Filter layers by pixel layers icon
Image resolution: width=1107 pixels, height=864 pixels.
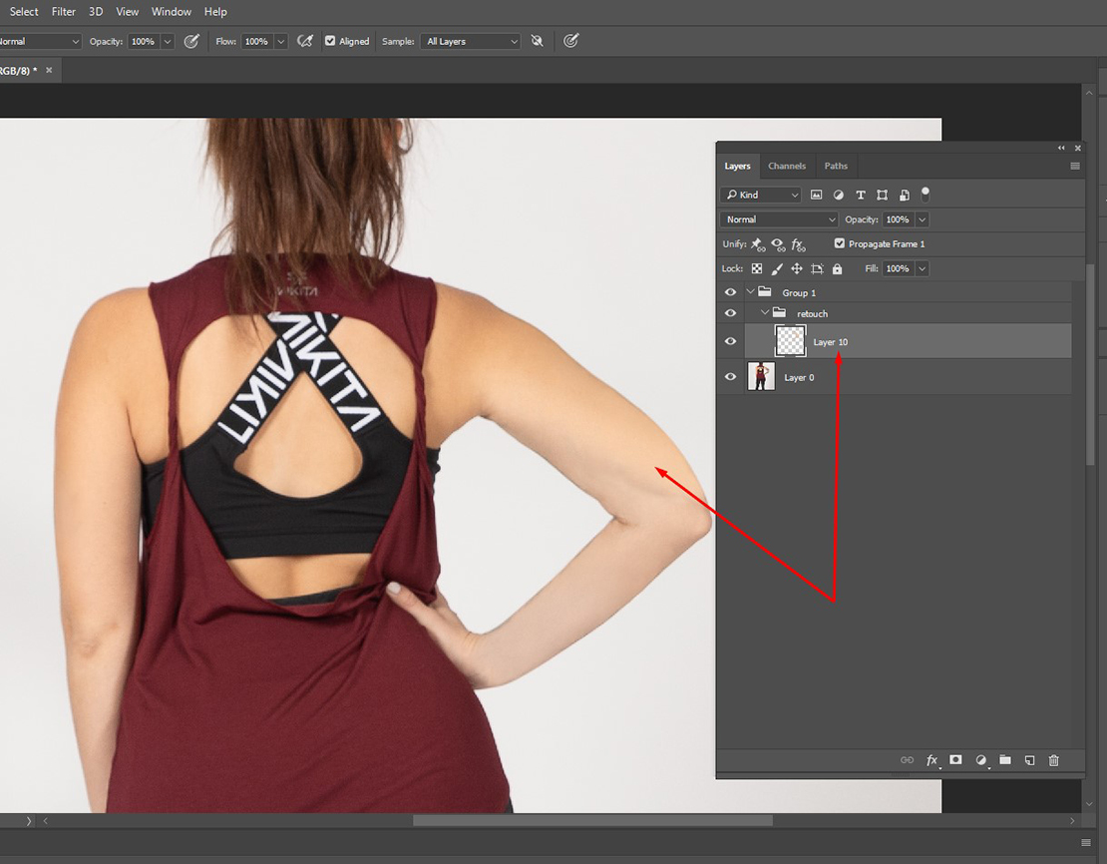point(816,195)
